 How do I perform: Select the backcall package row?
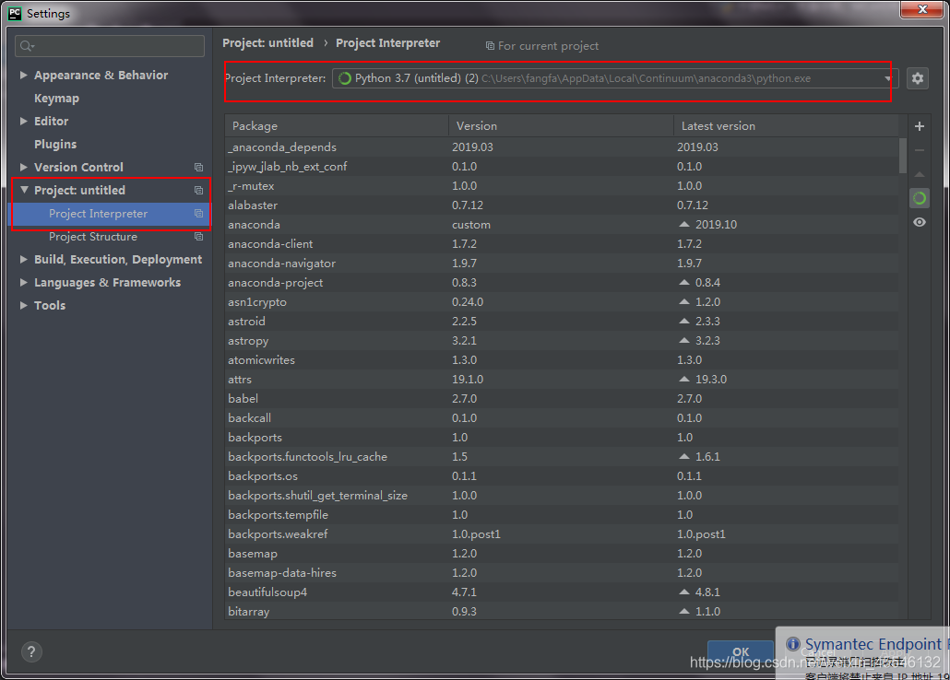click(x=562, y=418)
